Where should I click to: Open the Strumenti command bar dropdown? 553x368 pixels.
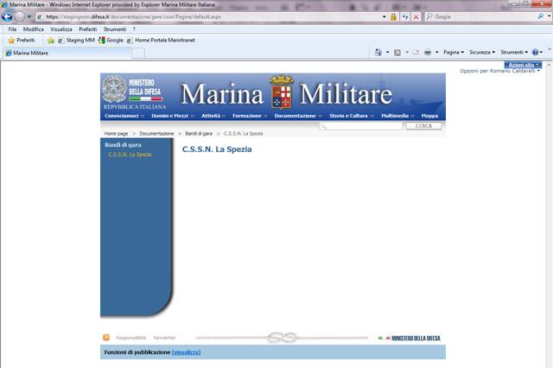click(514, 52)
